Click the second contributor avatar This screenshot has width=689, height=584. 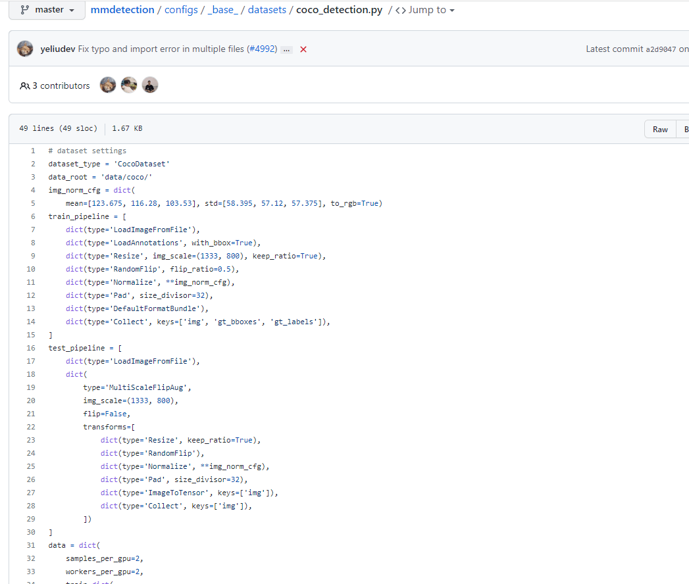point(128,84)
